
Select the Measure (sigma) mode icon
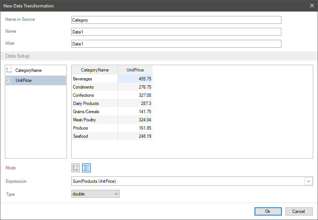coord(86,168)
